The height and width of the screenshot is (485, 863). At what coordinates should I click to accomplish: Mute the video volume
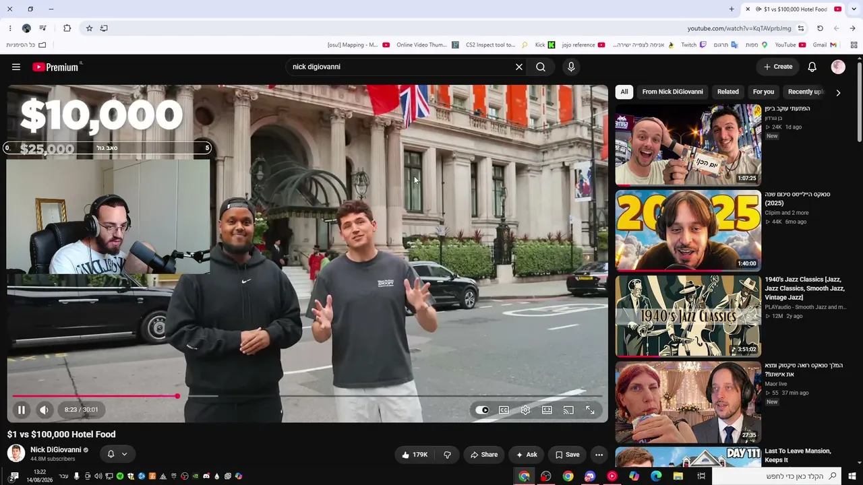pos(44,410)
